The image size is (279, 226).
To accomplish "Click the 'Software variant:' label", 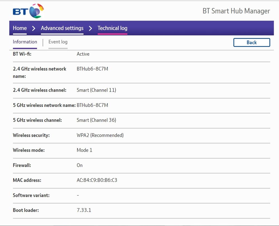I will (31, 195).
